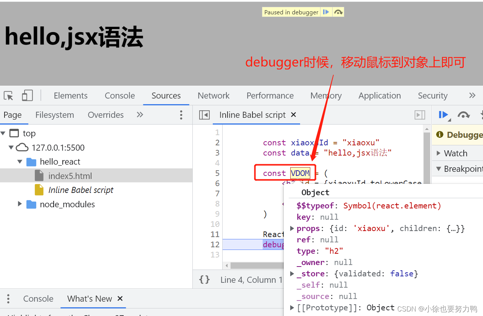Click the type: "h2" property row

point(320,251)
